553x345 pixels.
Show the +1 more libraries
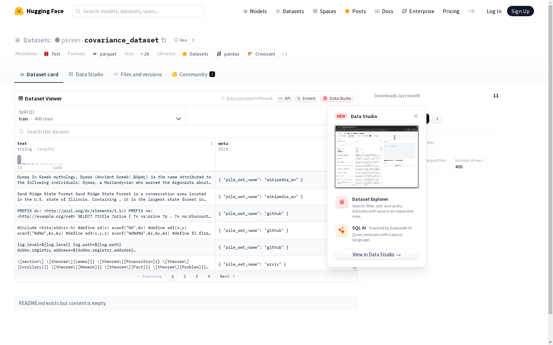(284, 54)
